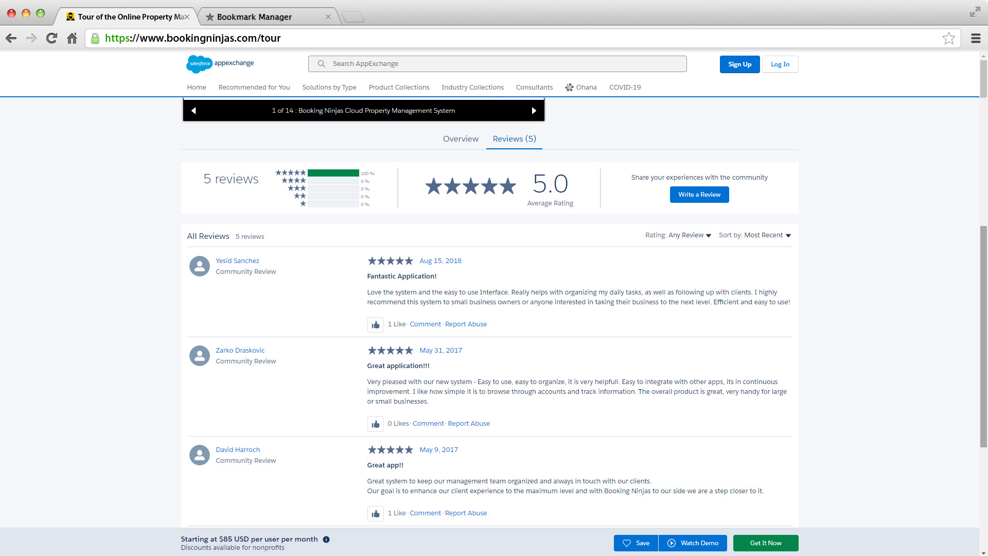Report Abuse on Zarko Draskovic's review
The height and width of the screenshot is (556, 988).
[469, 424]
